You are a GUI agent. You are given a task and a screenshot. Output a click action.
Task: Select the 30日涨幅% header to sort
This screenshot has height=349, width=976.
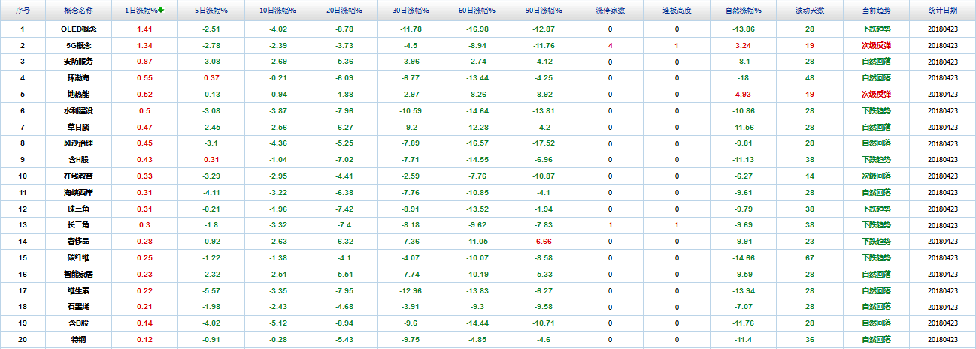click(x=411, y=11)
